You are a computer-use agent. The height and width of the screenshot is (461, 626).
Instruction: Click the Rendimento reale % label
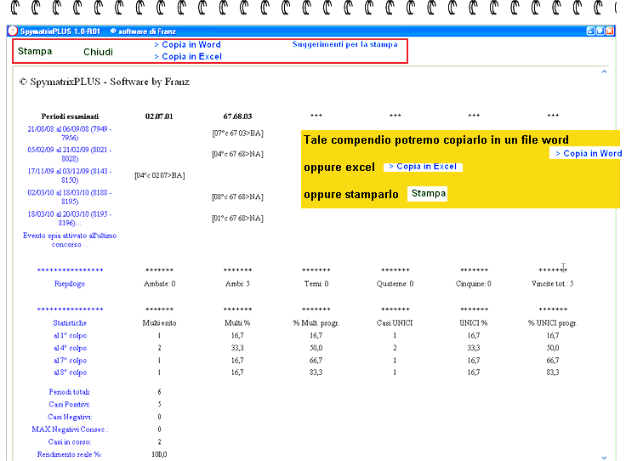(70, 454)
